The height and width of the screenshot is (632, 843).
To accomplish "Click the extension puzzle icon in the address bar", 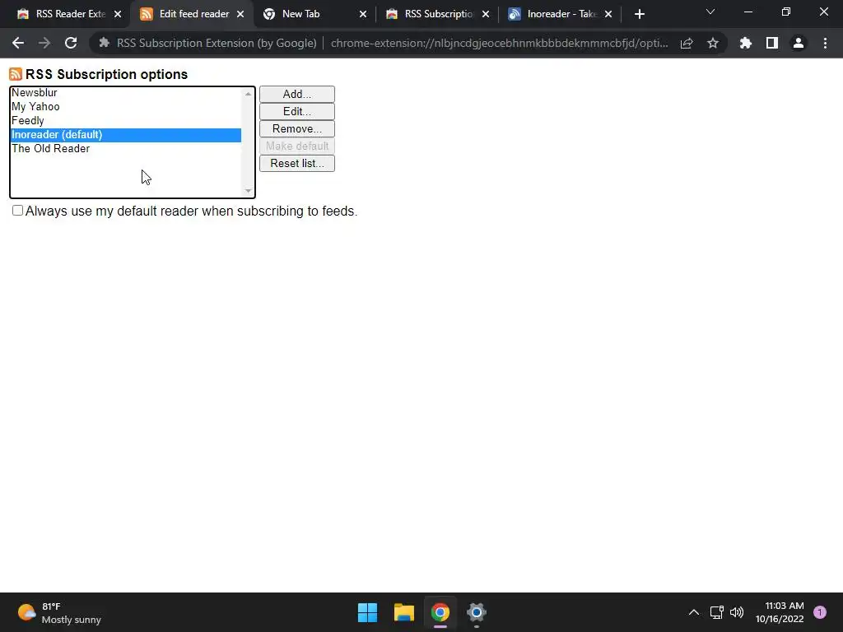I will tap(105, 43).
